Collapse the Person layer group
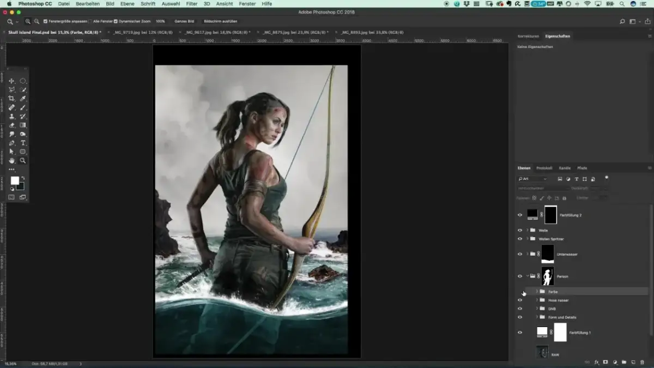Image resolution: width=654 pixels, height=368 pixels. pos(527,276)
